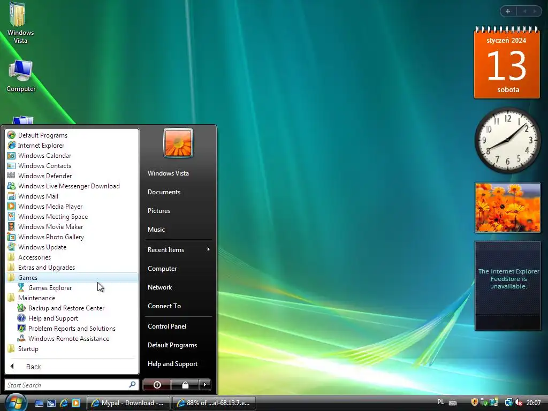The width and height of the screenshot is (548, 411).
Task: Expand the Accessories folder
Action: click(x=29, y=257)
